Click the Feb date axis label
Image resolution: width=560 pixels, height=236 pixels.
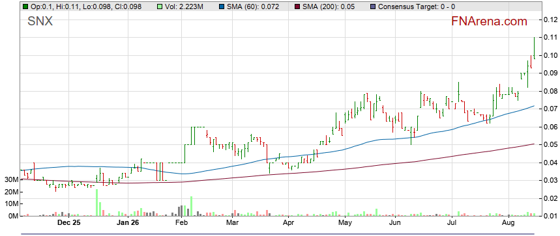(181, 223)
